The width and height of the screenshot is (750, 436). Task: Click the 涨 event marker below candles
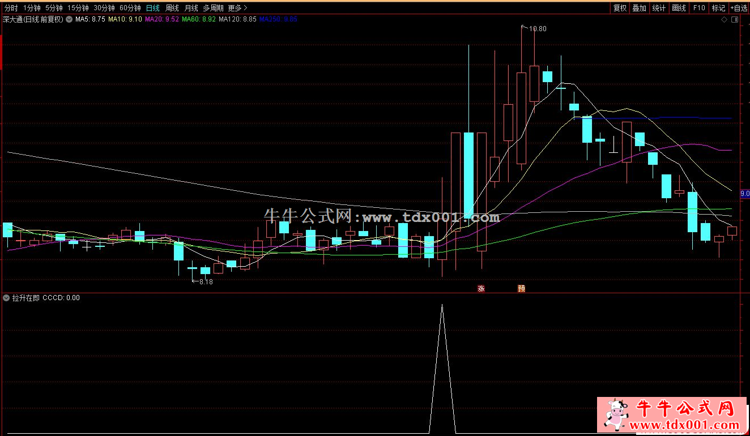[481, 288]
